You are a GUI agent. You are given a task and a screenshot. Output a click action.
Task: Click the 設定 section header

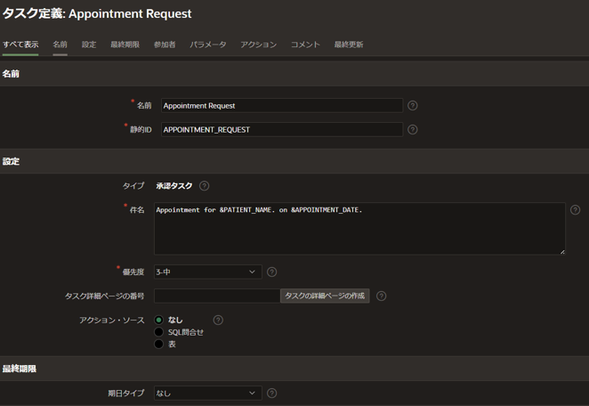pos(11,161)
